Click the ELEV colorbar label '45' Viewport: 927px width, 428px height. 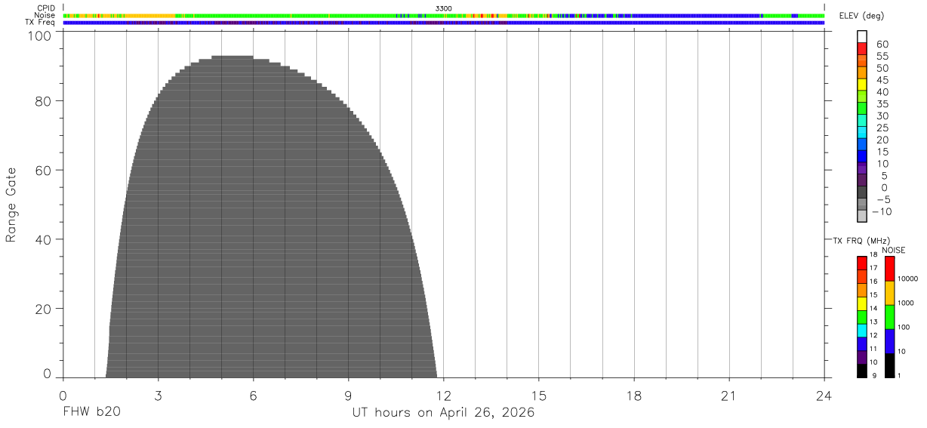point(882,80)
